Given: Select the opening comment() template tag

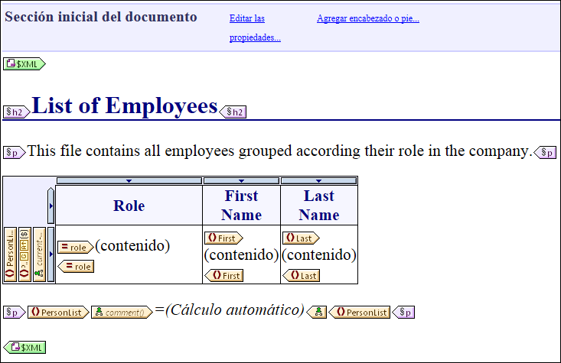Looking at the screenshot, I should pos(122,313).
